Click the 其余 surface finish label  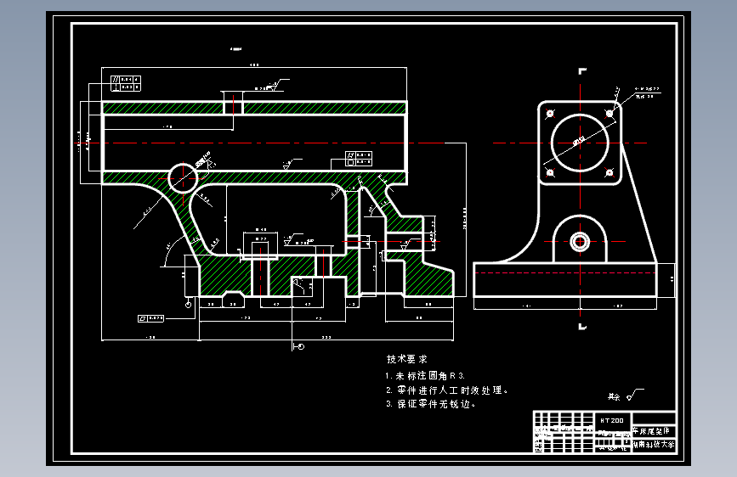point(614,397)
